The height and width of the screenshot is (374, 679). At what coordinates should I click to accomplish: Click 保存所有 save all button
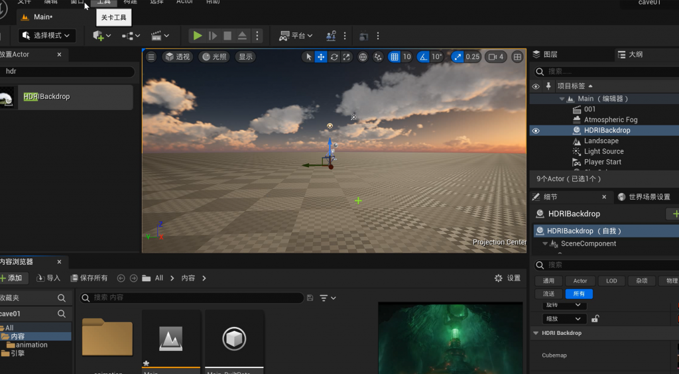(x=90, y=278)
